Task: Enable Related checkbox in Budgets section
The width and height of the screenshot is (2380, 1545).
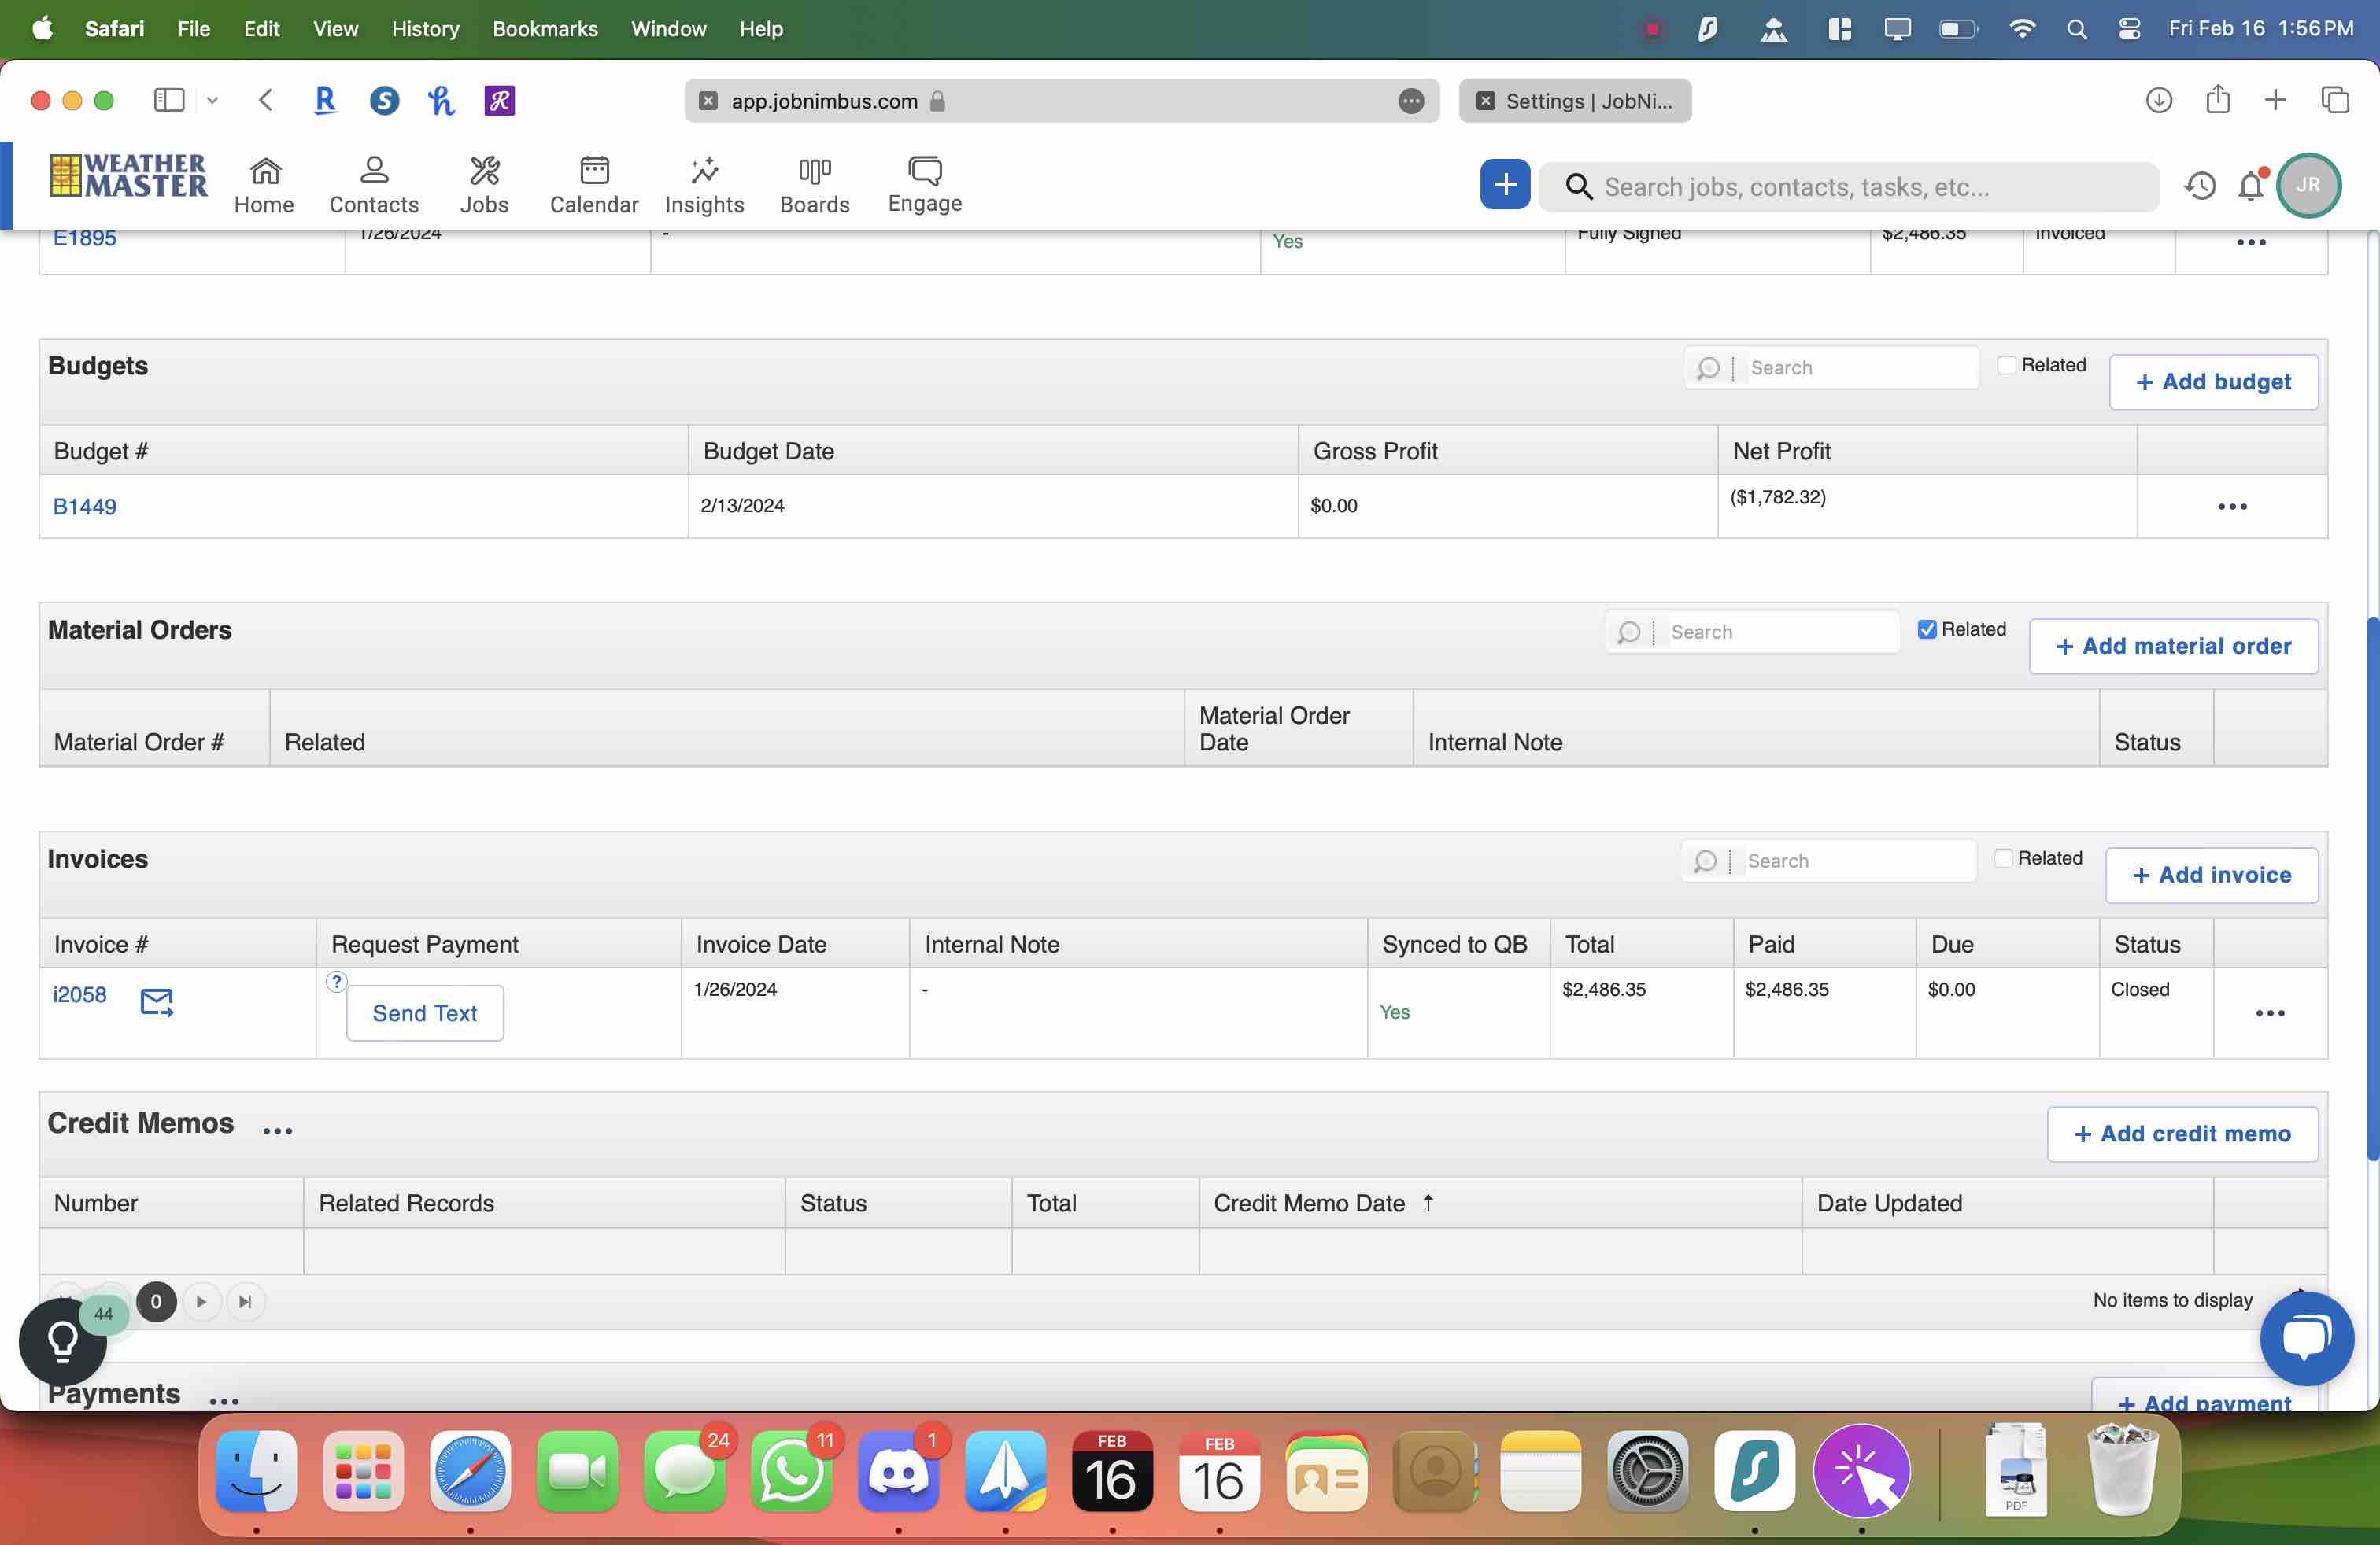Action: (x=2006, y=365)
